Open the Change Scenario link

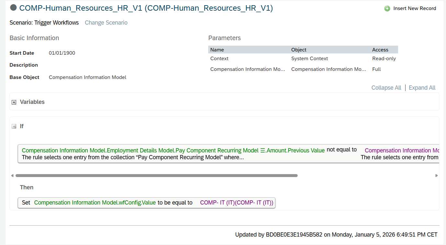coord(106,23)
